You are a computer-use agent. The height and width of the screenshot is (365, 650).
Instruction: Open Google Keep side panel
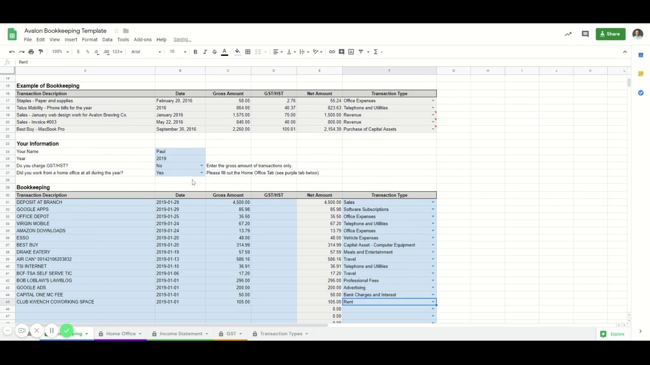point(641,74)
